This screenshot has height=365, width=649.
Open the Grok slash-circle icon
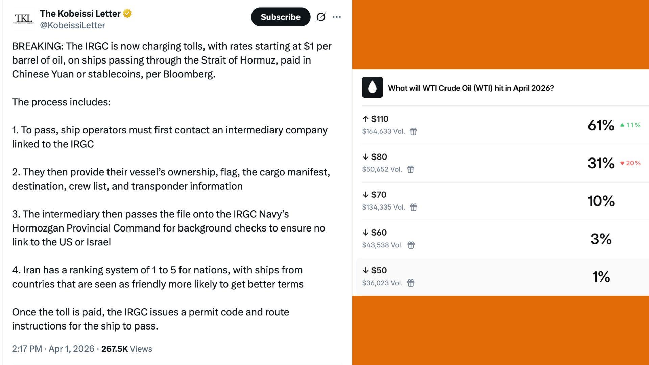coord(321,17)
